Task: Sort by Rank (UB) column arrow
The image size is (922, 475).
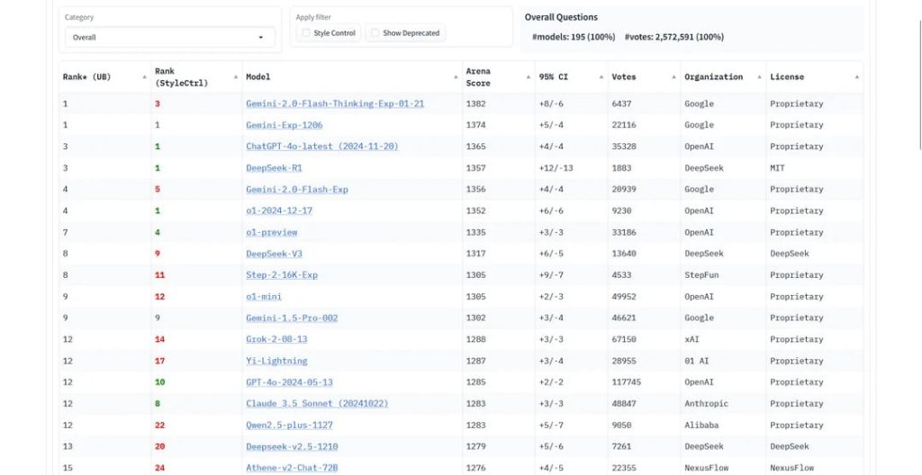Action: [145, 77]
